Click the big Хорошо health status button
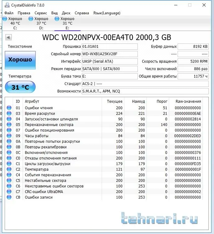 20,60
